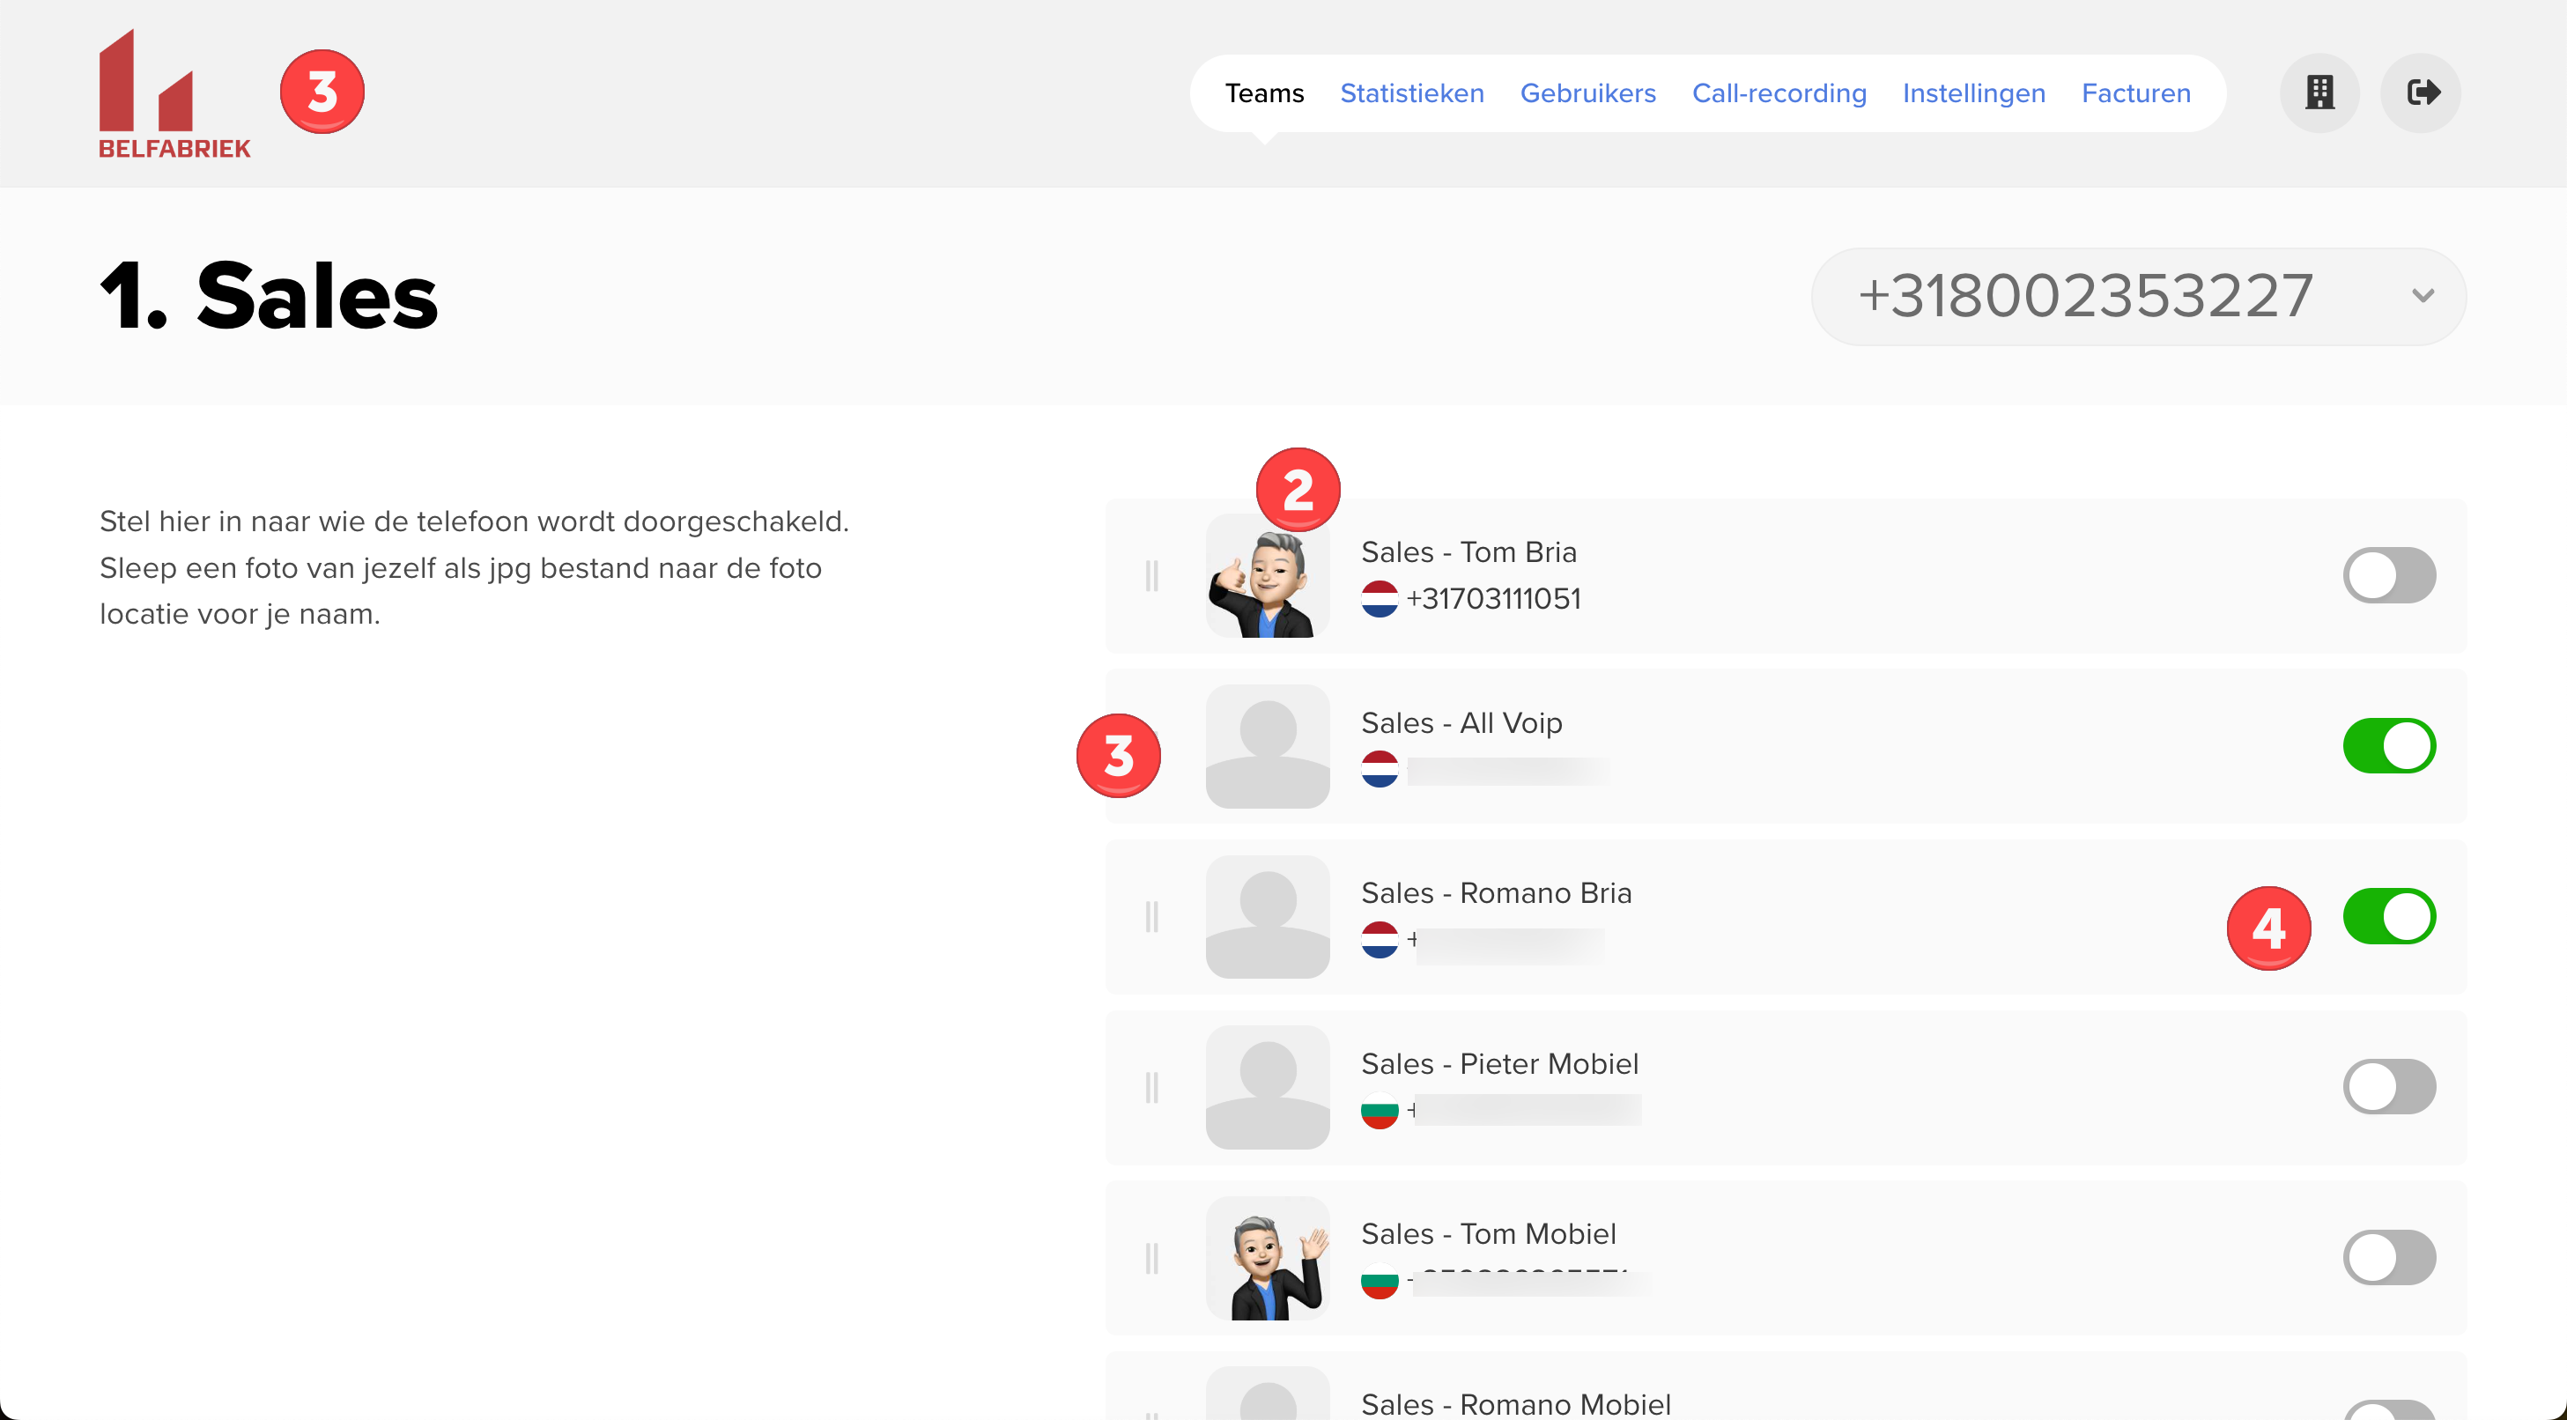Screen dimensions: 2567x1420
Task: Select the Teams navigation item
Action: coord(1265,92)
